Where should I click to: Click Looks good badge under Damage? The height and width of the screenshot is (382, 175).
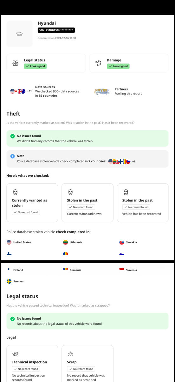click(118, 66)
